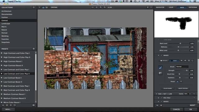This screenshot has width=199, height=112.
Task: Click the zoom out magnifier icon
Action: click(x=104, y=7)
